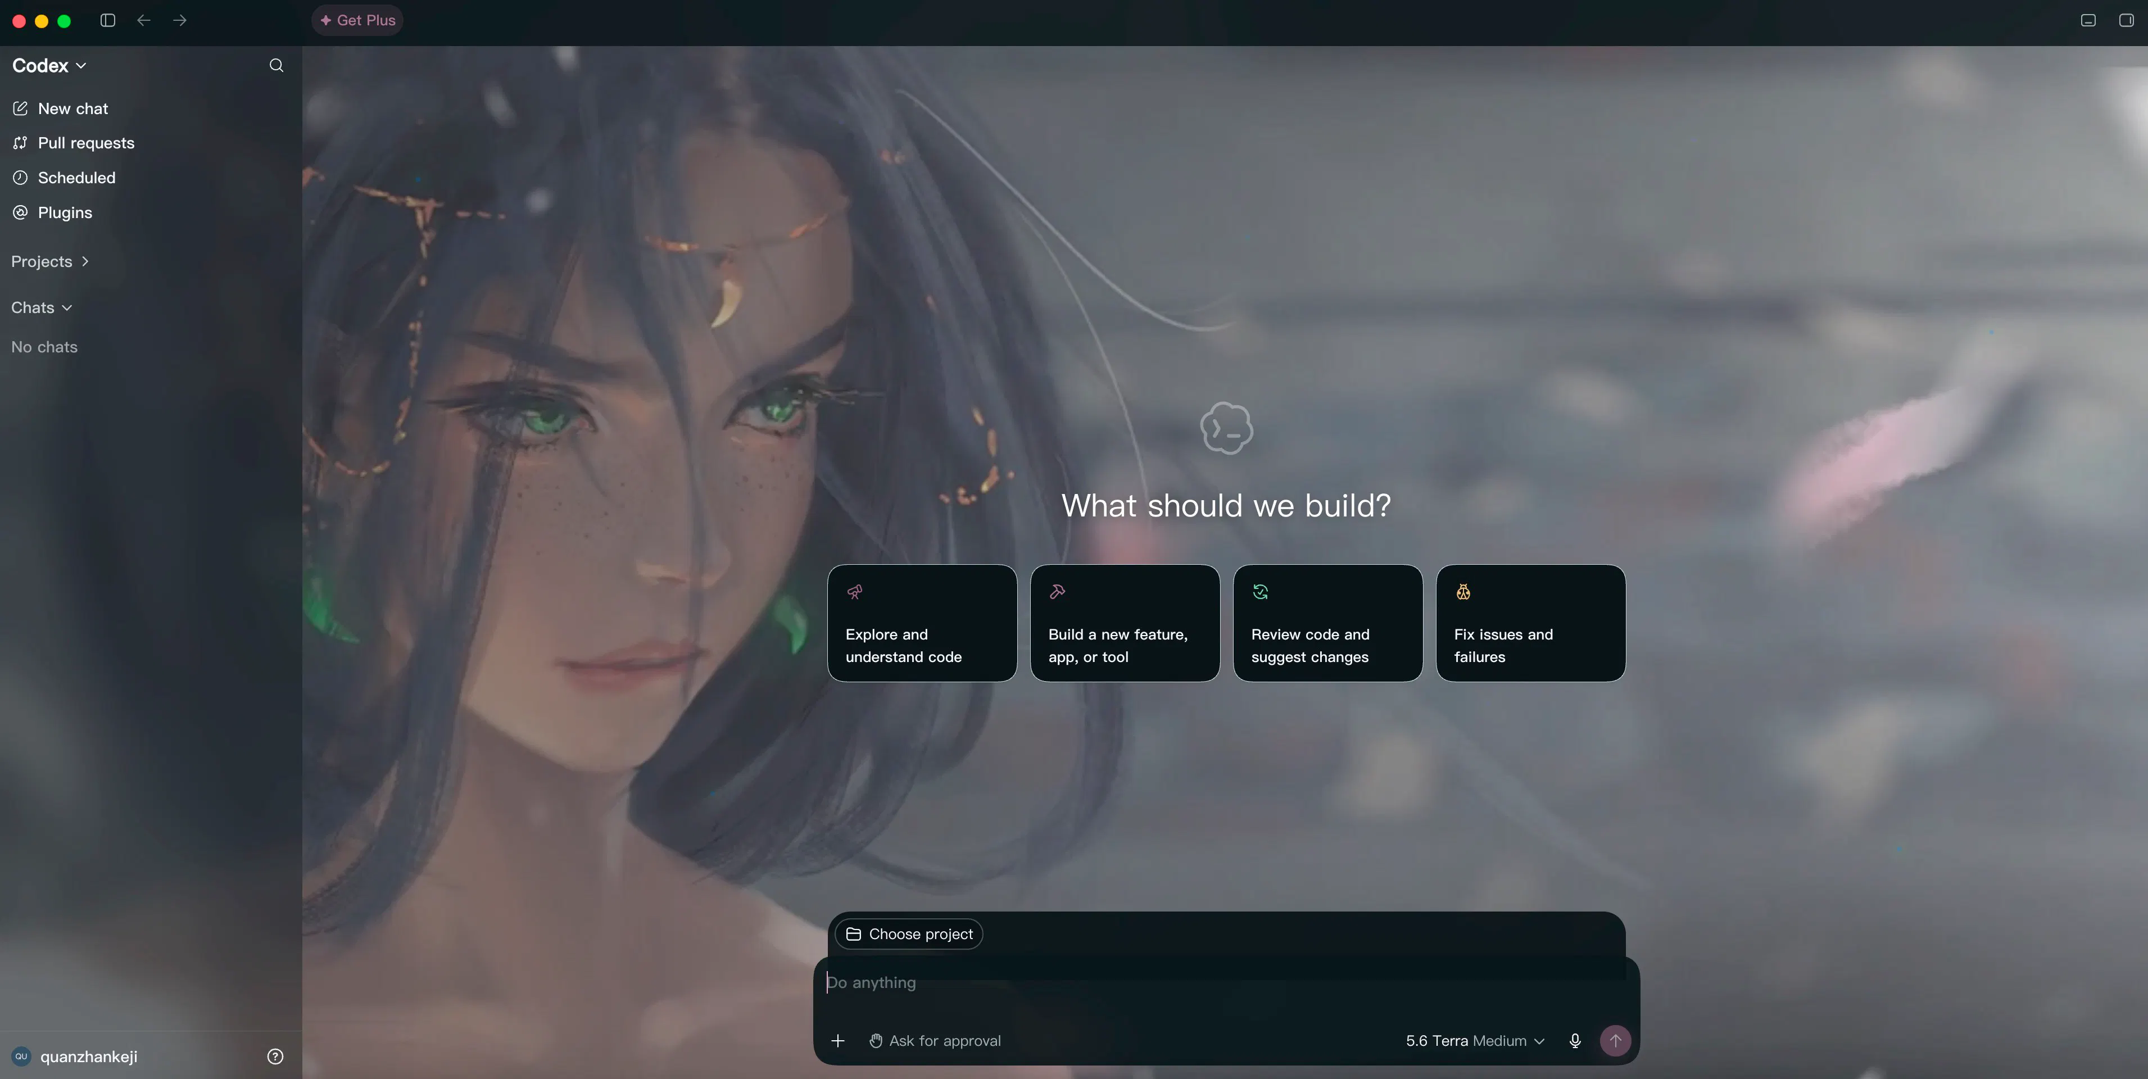Click the plus attachment icon
Screen dimensions: 2148x1079
838,1041
